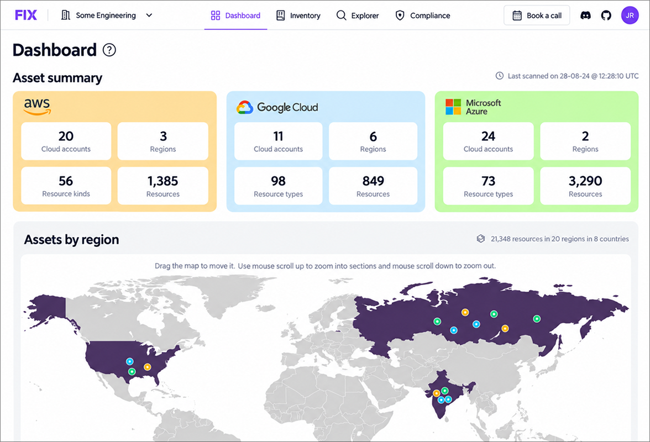Click the Asset summary heading
Viewport: 650px width, 442px height.
click(57, 78)
